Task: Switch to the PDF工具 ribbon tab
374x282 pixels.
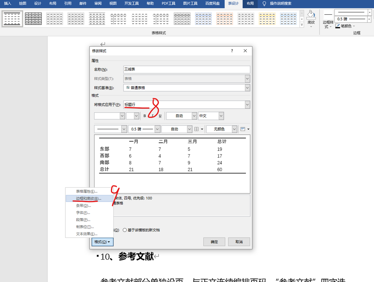Action: tap(169, 4)
